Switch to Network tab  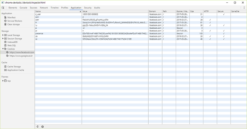(44, 8)
